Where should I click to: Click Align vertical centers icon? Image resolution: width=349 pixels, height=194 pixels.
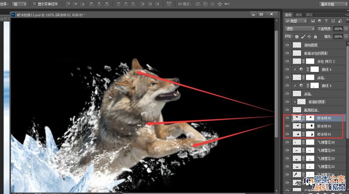point(75,4)
